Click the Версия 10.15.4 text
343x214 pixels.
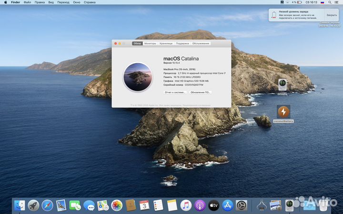[x=171, y=63]
